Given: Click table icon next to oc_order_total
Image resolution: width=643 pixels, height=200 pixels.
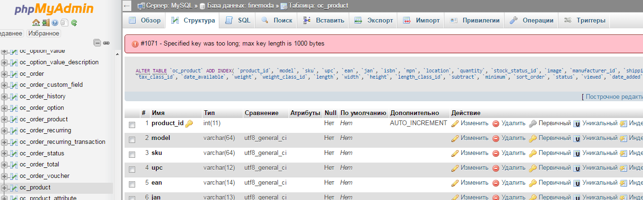Looking at the screenshot, I should [14, 165].
